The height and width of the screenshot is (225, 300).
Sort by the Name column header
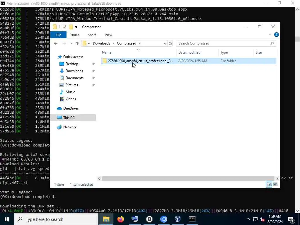[x=107, y=52]
